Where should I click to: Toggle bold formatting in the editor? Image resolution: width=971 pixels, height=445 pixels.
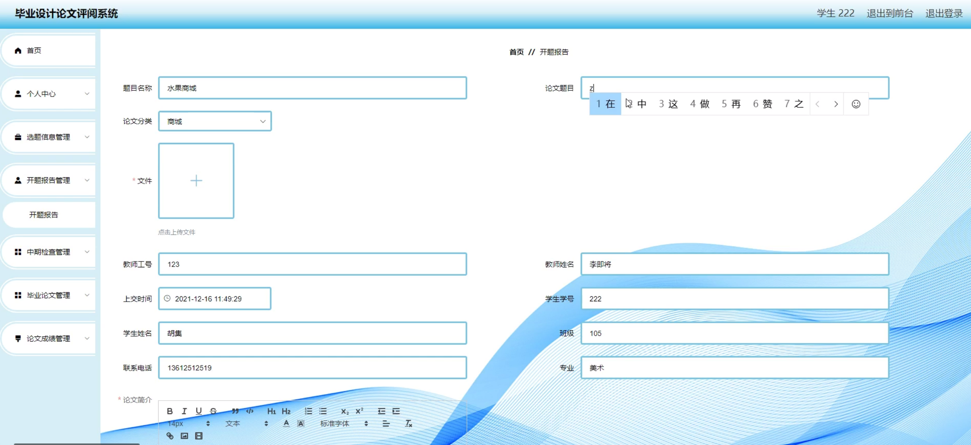(170, 411)
